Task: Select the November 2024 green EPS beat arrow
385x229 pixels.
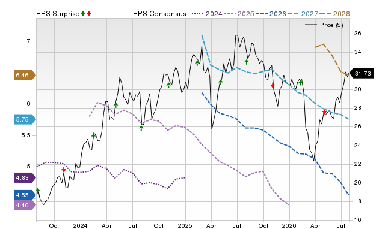Action: pyautogui.click(x=168, y=85)
